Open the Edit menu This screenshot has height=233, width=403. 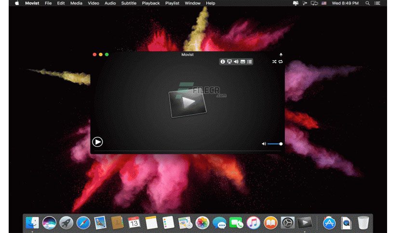point(61,3)
